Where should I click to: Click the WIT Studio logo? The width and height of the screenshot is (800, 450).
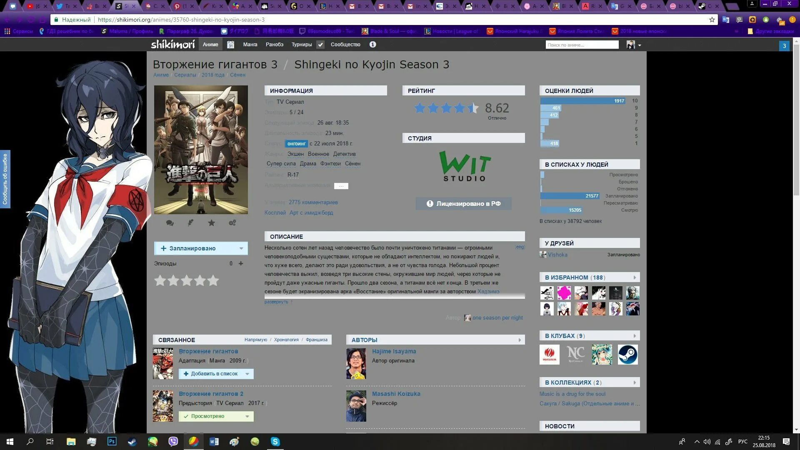coord(465,166)
